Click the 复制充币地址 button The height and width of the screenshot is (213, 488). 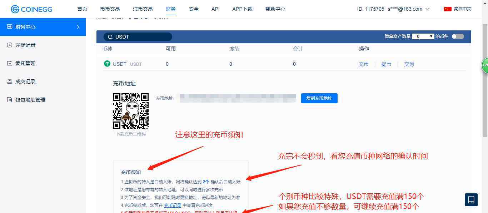pos(319,98)
